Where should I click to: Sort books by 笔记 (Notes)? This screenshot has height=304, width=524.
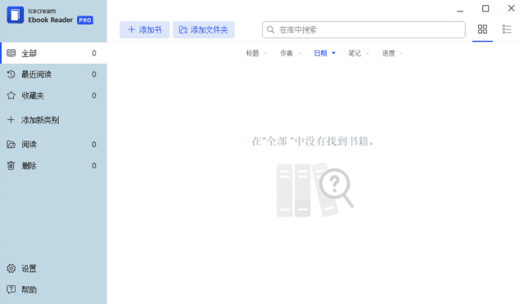[x=355, y=53]
